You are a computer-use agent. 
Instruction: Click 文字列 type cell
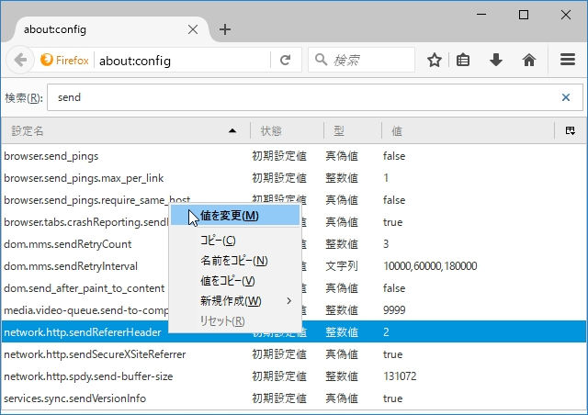point(341,266)
